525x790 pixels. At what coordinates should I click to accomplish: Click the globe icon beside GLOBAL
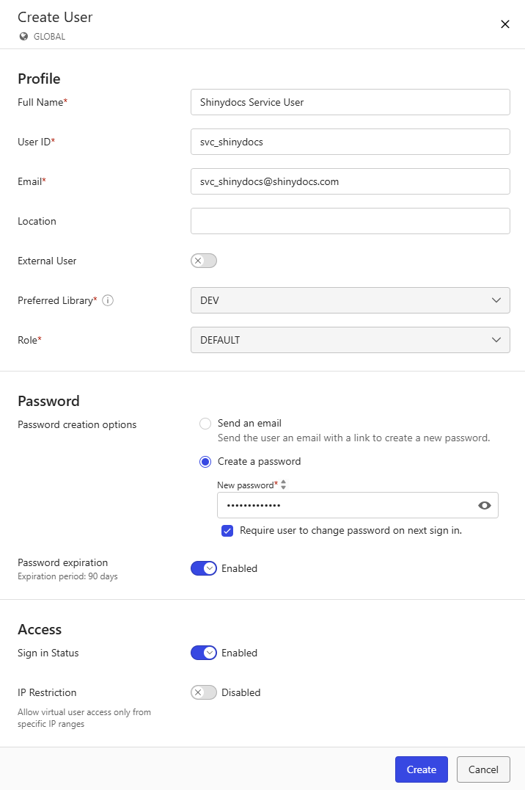click(23, 36)
